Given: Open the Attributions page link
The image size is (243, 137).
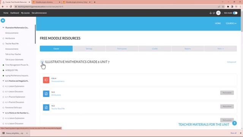Looking at the screenshot, I should click(x=56, y=95).
